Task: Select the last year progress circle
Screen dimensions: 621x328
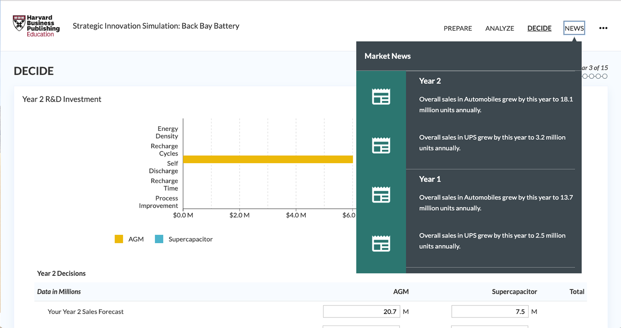Action: coord(605,76)
